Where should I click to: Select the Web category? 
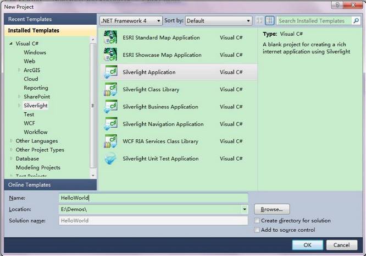[x=30, y=61]
